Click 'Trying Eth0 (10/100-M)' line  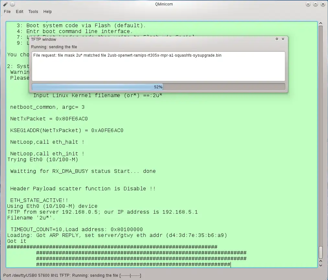(43, 160)
